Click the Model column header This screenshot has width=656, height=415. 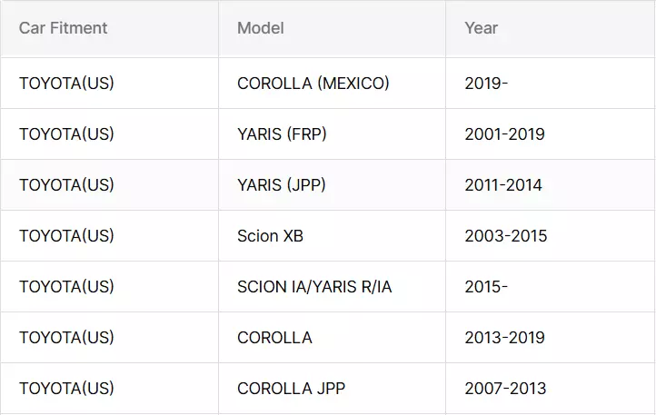point(261,28)
